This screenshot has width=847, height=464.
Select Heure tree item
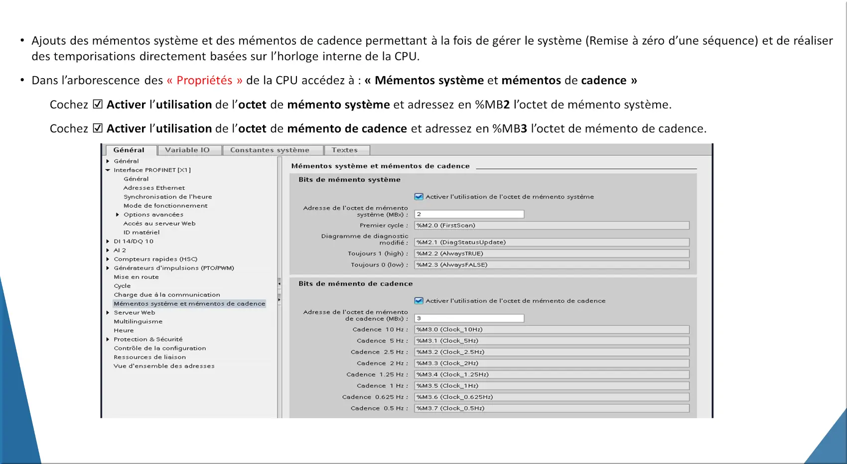(x=124, y=331)
